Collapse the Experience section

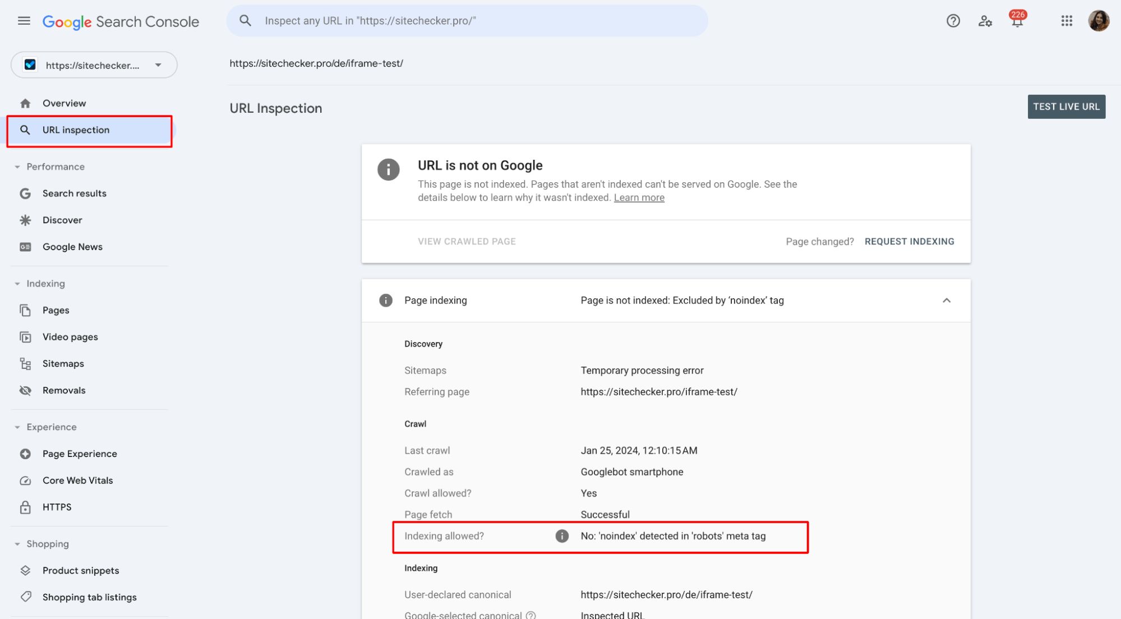(17, 427)
